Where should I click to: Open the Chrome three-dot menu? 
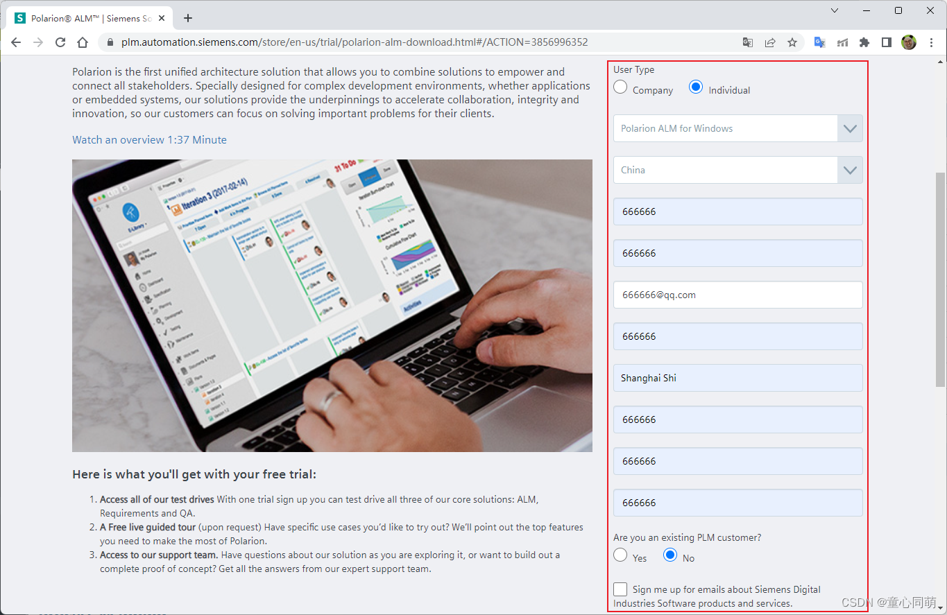click(x=931, y=42)
